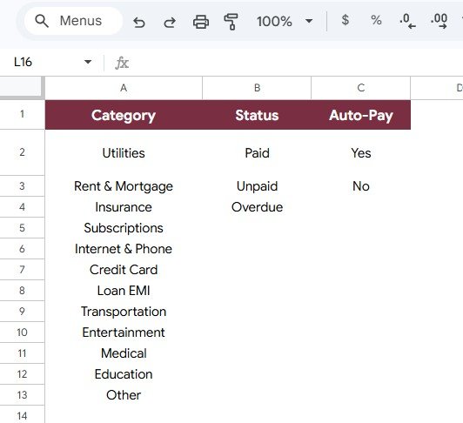
Task: Select row 2 header
Action: pyautogui.click(x=22, y=152)
